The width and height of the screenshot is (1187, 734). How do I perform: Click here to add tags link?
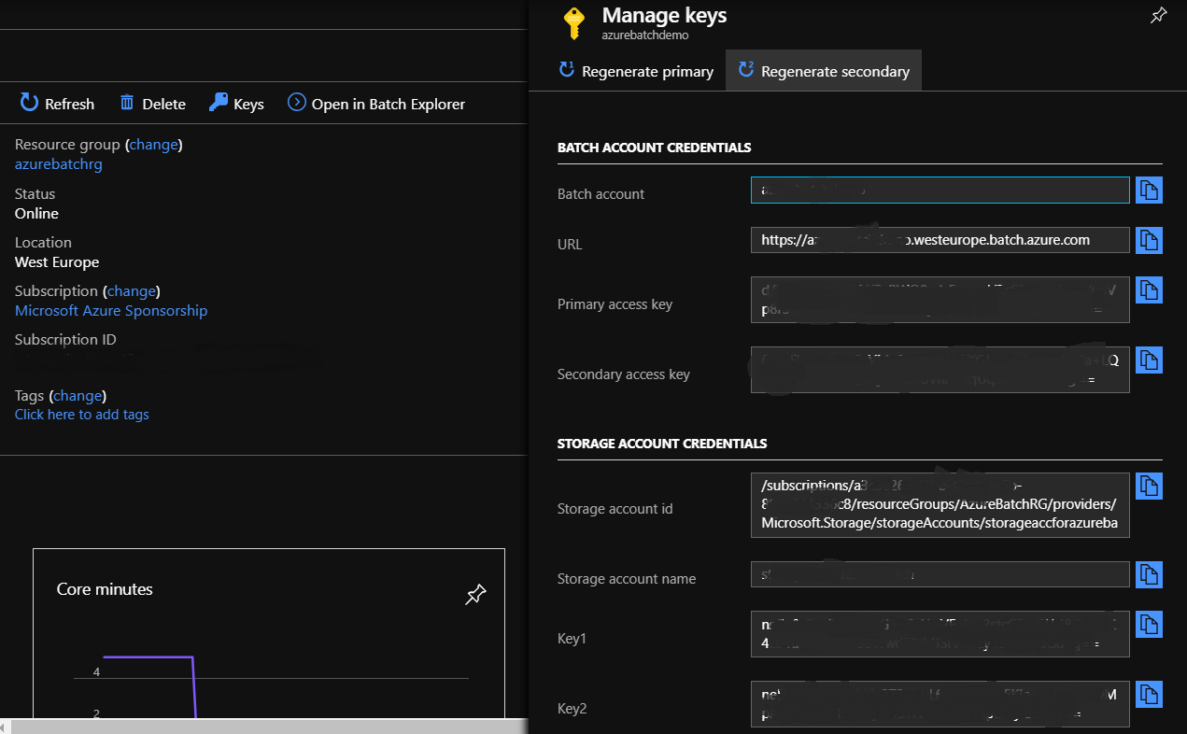[x=82, y=415]
